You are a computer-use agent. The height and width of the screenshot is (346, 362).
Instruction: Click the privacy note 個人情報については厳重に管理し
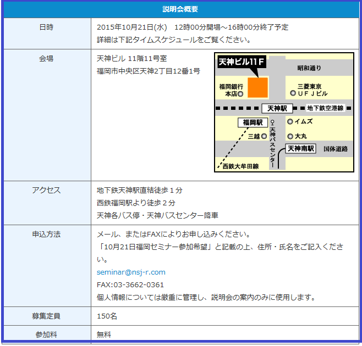(x=152, y=297)
